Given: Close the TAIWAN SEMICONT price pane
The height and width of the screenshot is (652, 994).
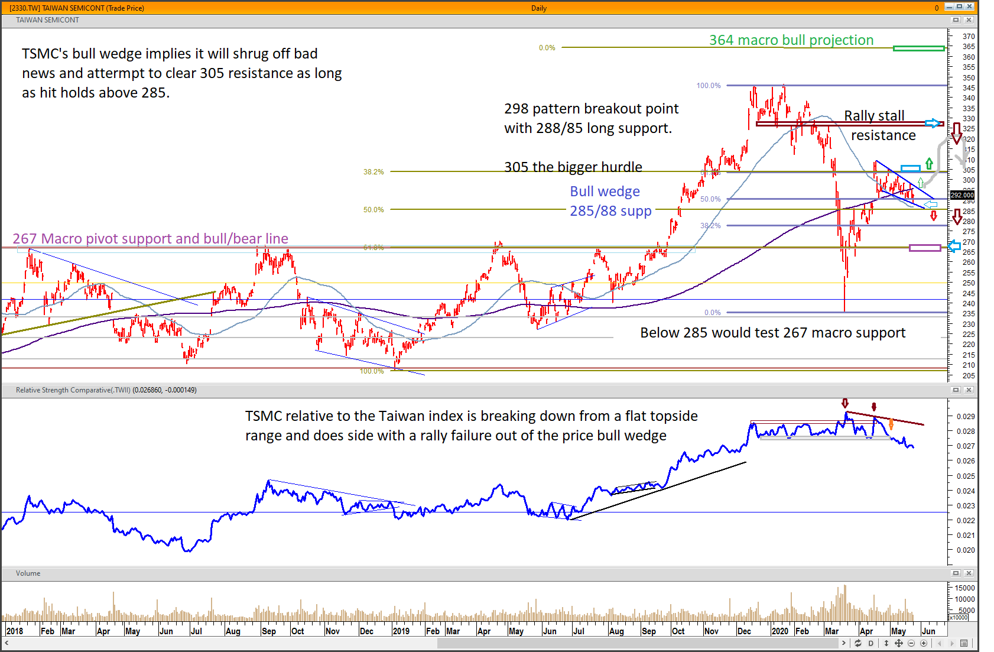Looking at the screenshot, I should [x=969, y=20].
